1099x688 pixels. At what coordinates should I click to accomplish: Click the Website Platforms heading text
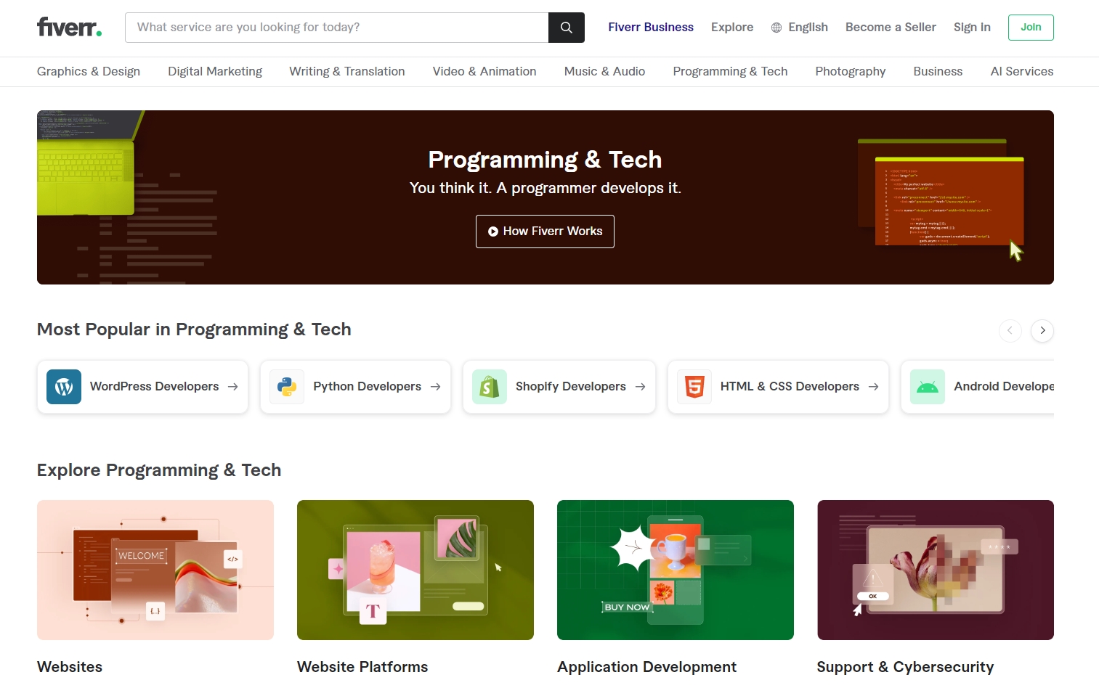(362, 667)
